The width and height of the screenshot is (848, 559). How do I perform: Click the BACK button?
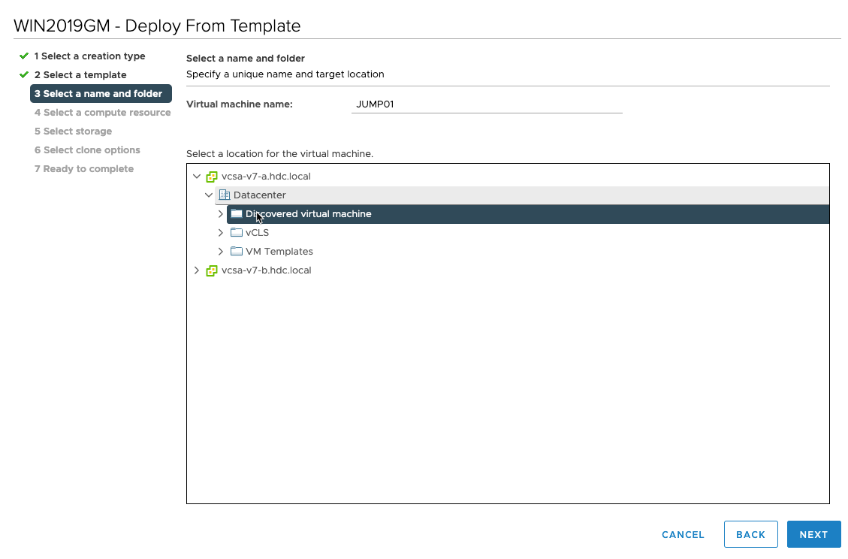pos(750,534)
